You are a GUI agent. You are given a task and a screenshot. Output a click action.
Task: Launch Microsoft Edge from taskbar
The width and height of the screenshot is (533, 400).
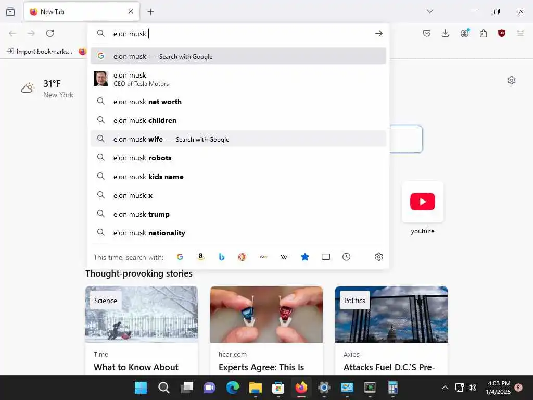(233, 387)
